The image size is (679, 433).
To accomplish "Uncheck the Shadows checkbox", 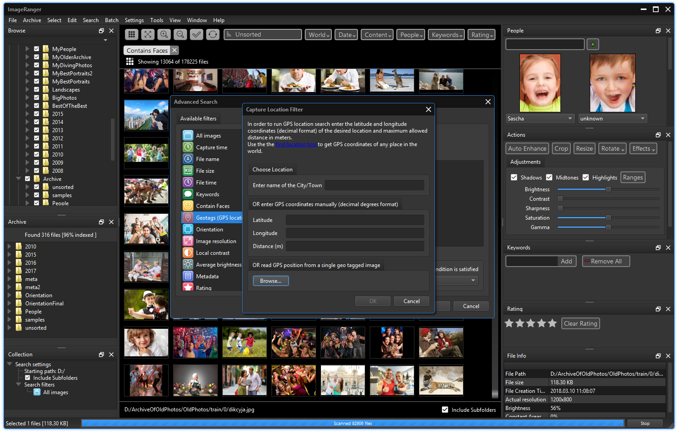I will (x=514, y=177).
